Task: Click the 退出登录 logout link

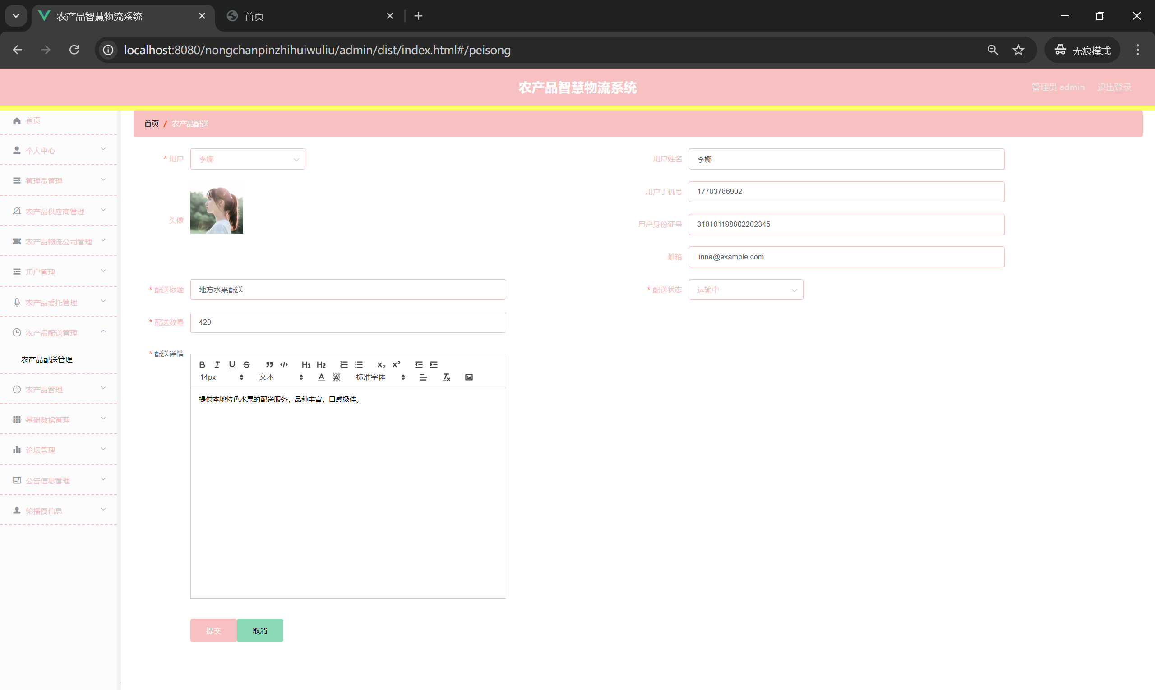Action: 1113,87
